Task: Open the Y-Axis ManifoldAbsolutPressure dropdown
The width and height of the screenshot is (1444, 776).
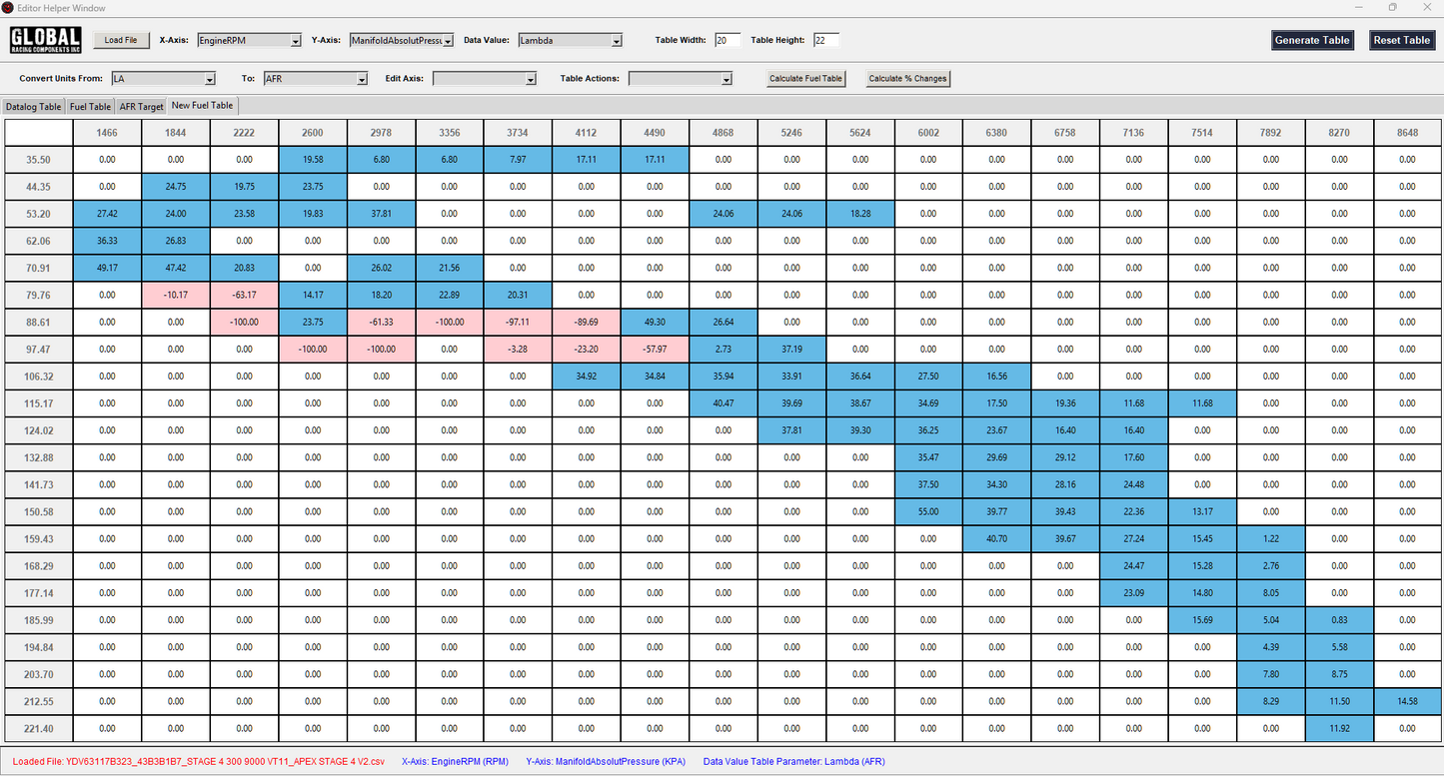Action: tap(401, 41)
